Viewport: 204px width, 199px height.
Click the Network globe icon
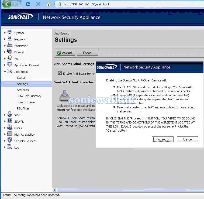click(x=10, y=38)
